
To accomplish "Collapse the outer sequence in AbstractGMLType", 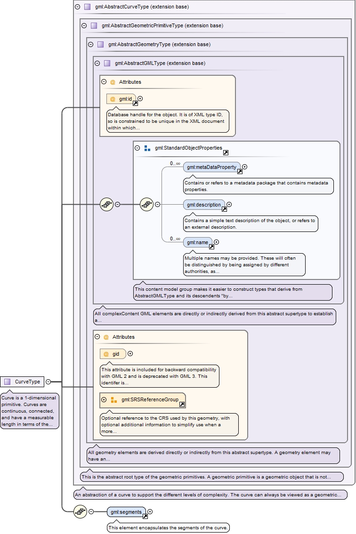I will click(117, 204).
